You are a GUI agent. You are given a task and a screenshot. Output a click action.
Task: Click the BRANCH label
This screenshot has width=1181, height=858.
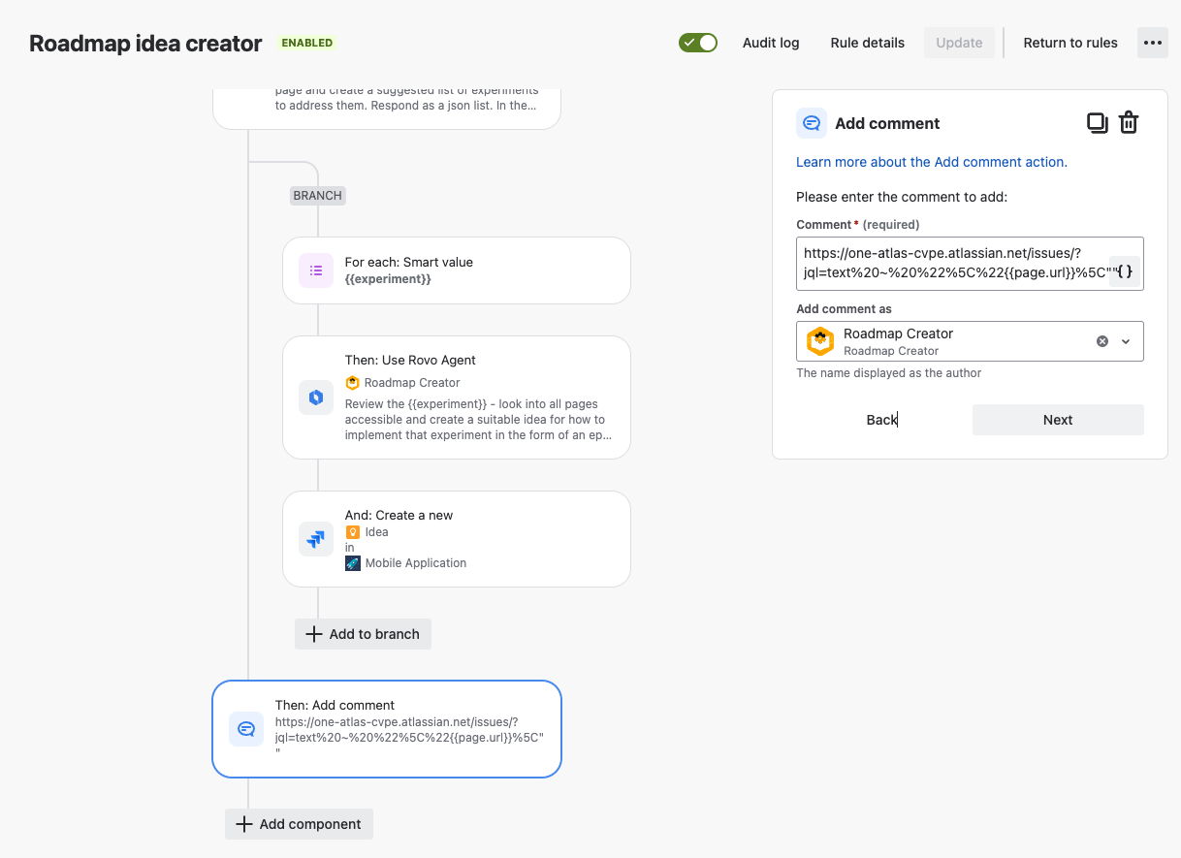317,195
